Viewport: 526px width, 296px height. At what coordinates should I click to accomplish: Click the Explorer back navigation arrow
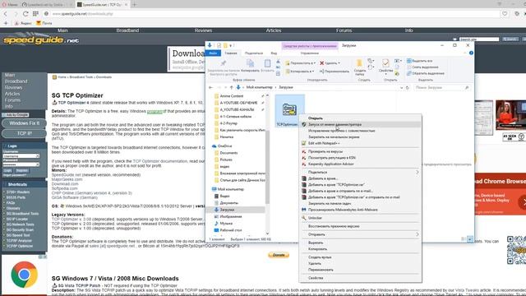(210, 87)
